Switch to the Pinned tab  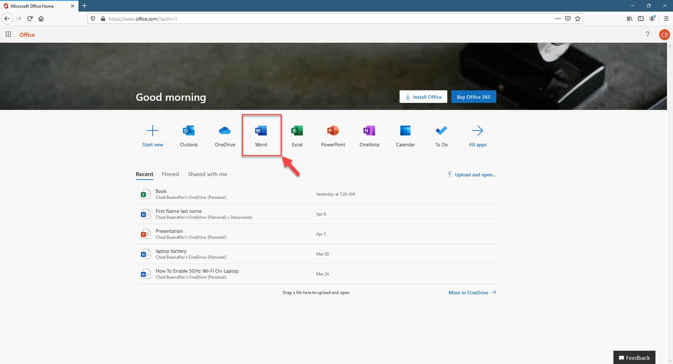click(170, 174)
